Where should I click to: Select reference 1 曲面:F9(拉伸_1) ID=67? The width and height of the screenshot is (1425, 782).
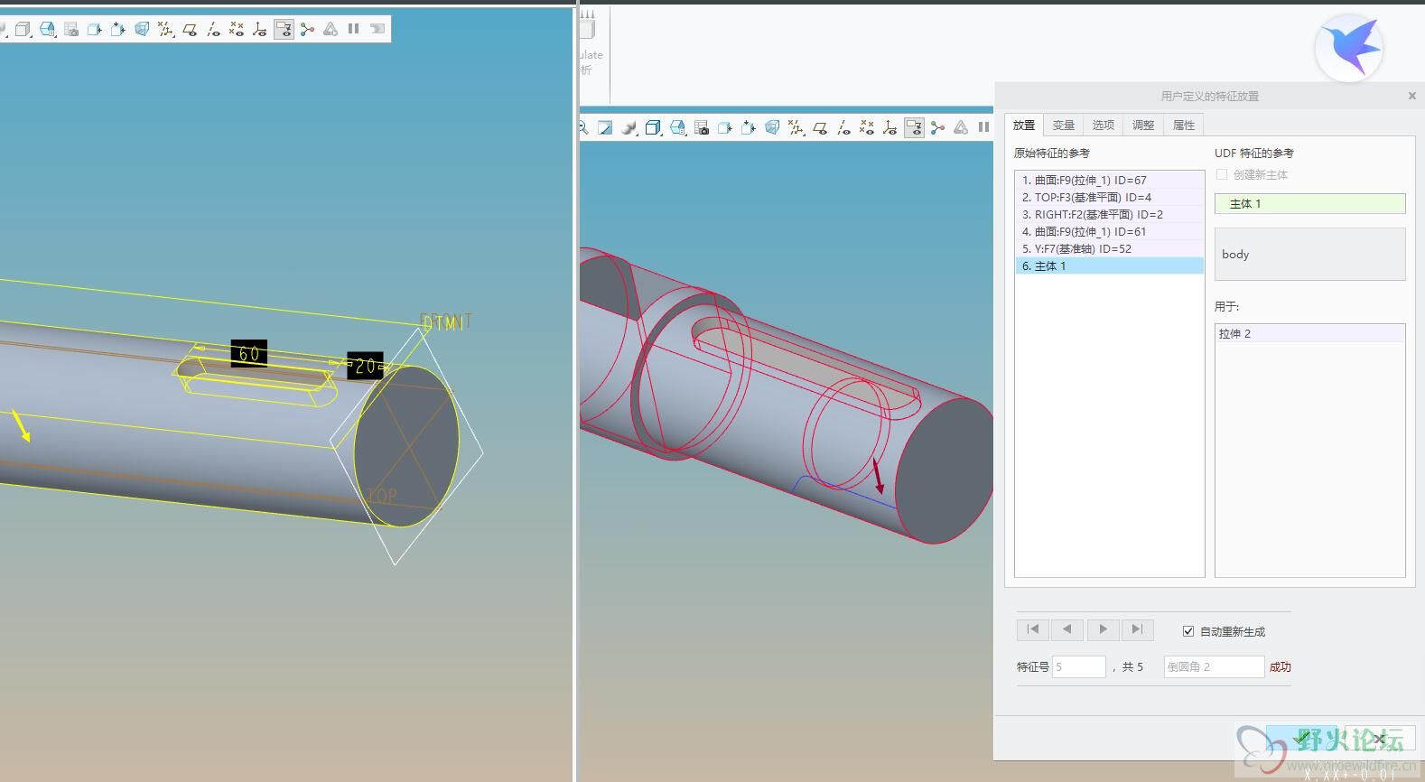click(1110, 181)
